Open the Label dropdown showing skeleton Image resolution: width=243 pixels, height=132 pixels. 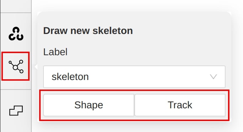[x=134, y=76]
